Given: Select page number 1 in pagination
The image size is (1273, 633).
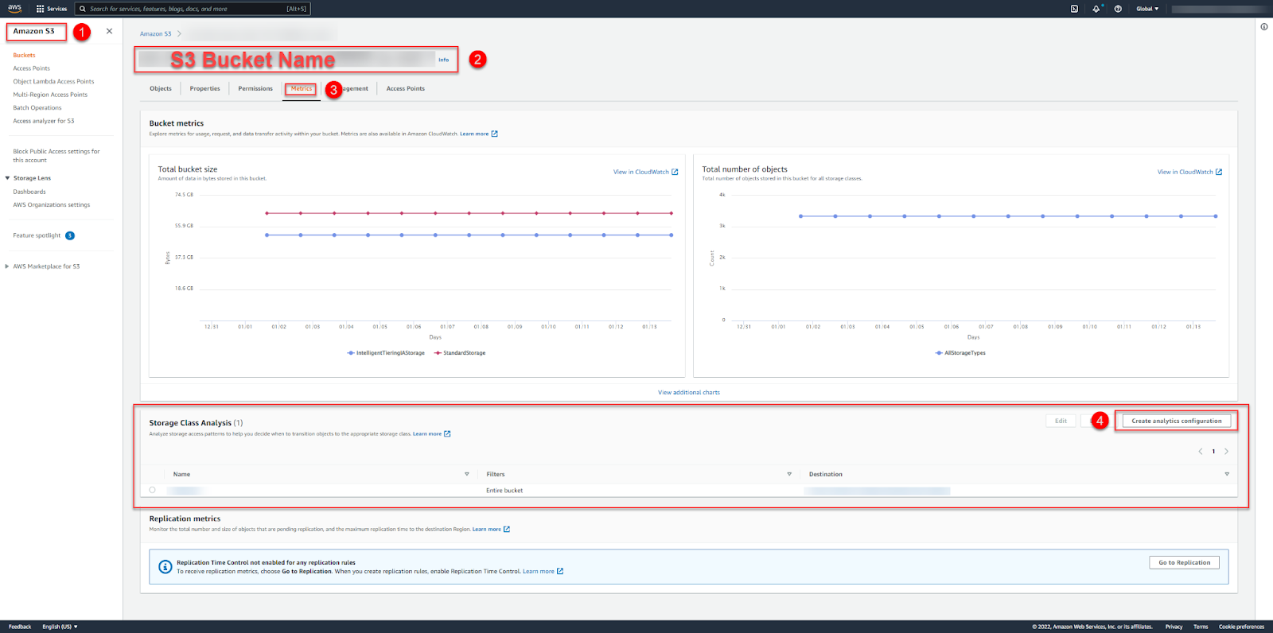Looking at the screenshot, I should [x=1213, y=452].
